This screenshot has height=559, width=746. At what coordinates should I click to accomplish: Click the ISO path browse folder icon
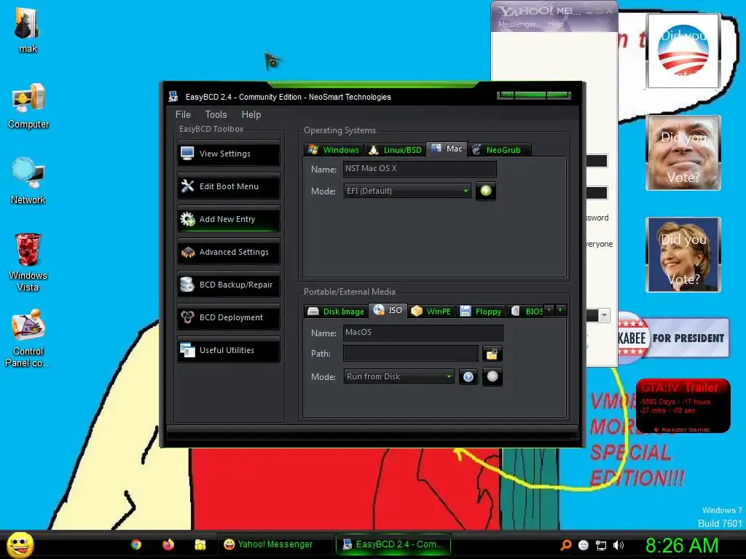[492, 354]
